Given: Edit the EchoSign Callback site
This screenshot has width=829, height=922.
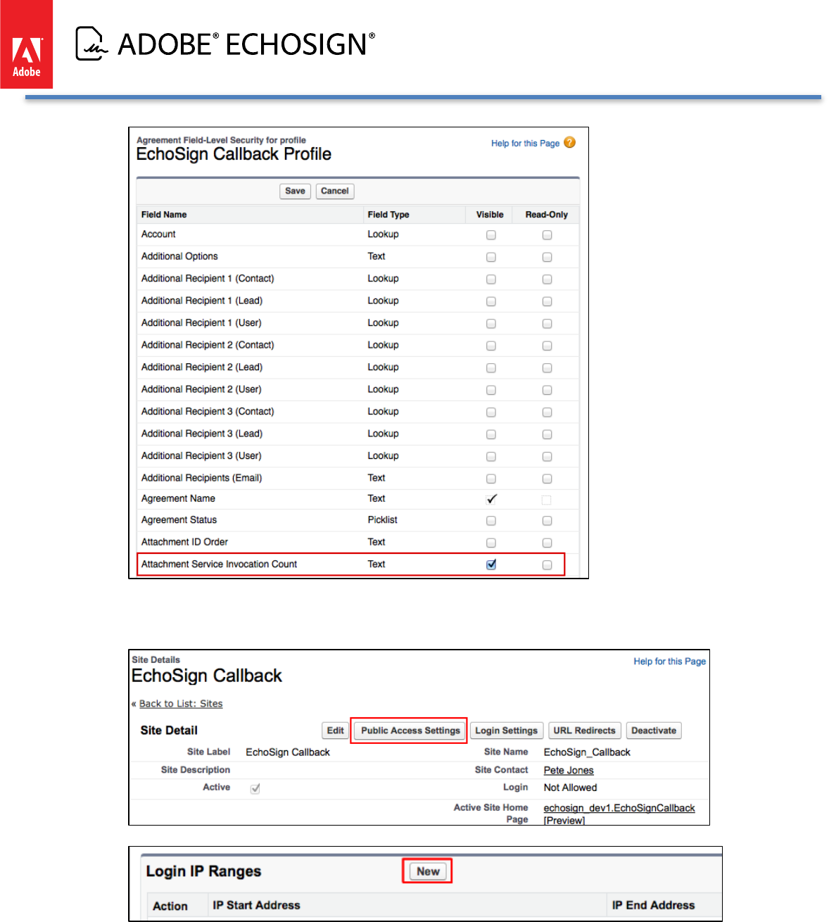Looking at the screenshot, I should click(x=336, y=731).
